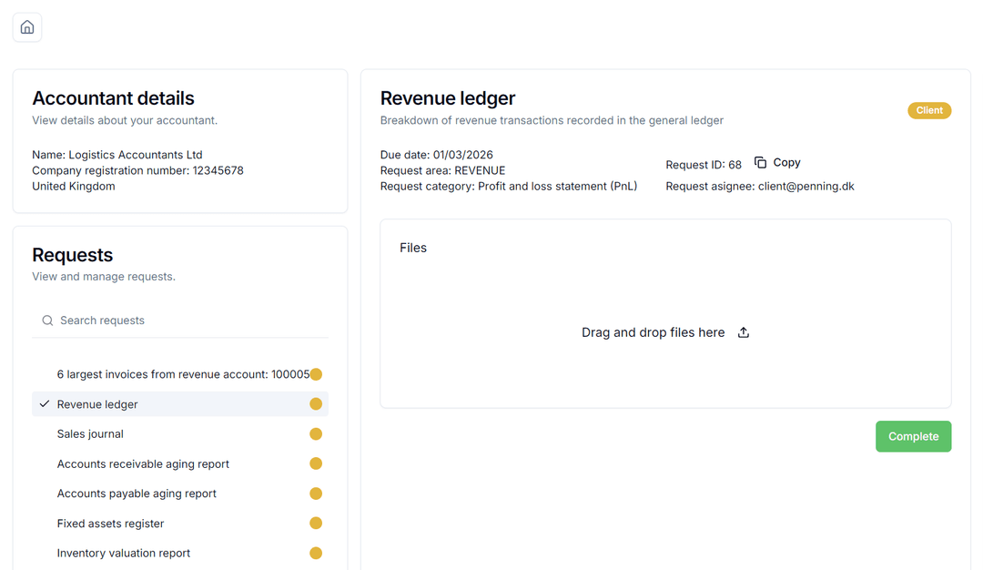Image resolution: width=983 pixels, height=570 pixels.
Task: Choose the Accounts receivable aging report request
Action: tap(143, 464)
